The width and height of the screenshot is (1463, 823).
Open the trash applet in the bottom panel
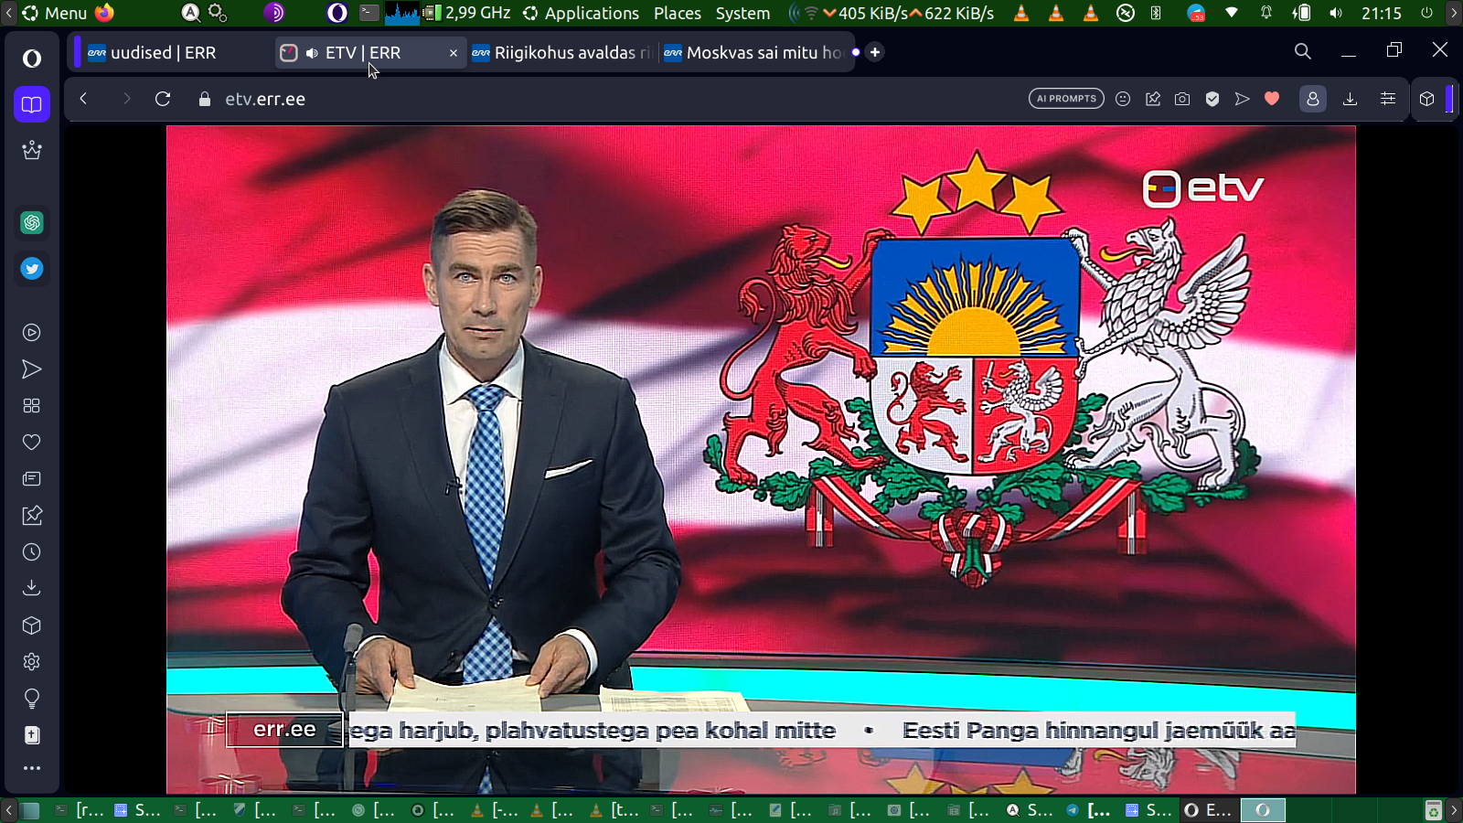tap(1433, 810)
